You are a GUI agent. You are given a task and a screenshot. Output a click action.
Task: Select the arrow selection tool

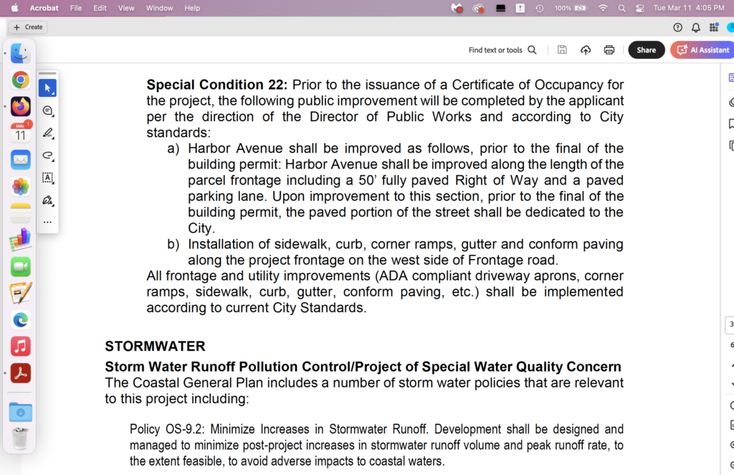(x=48, y=88)
